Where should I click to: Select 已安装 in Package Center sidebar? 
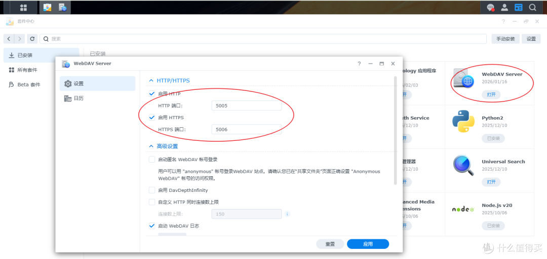click(x=42, y=55)
